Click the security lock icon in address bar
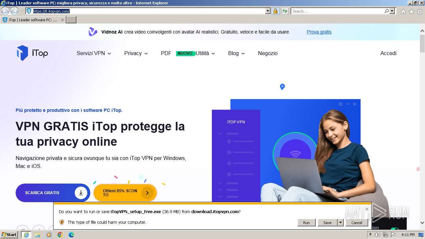The height and width of the screenshot is (239, 425). 275,11
